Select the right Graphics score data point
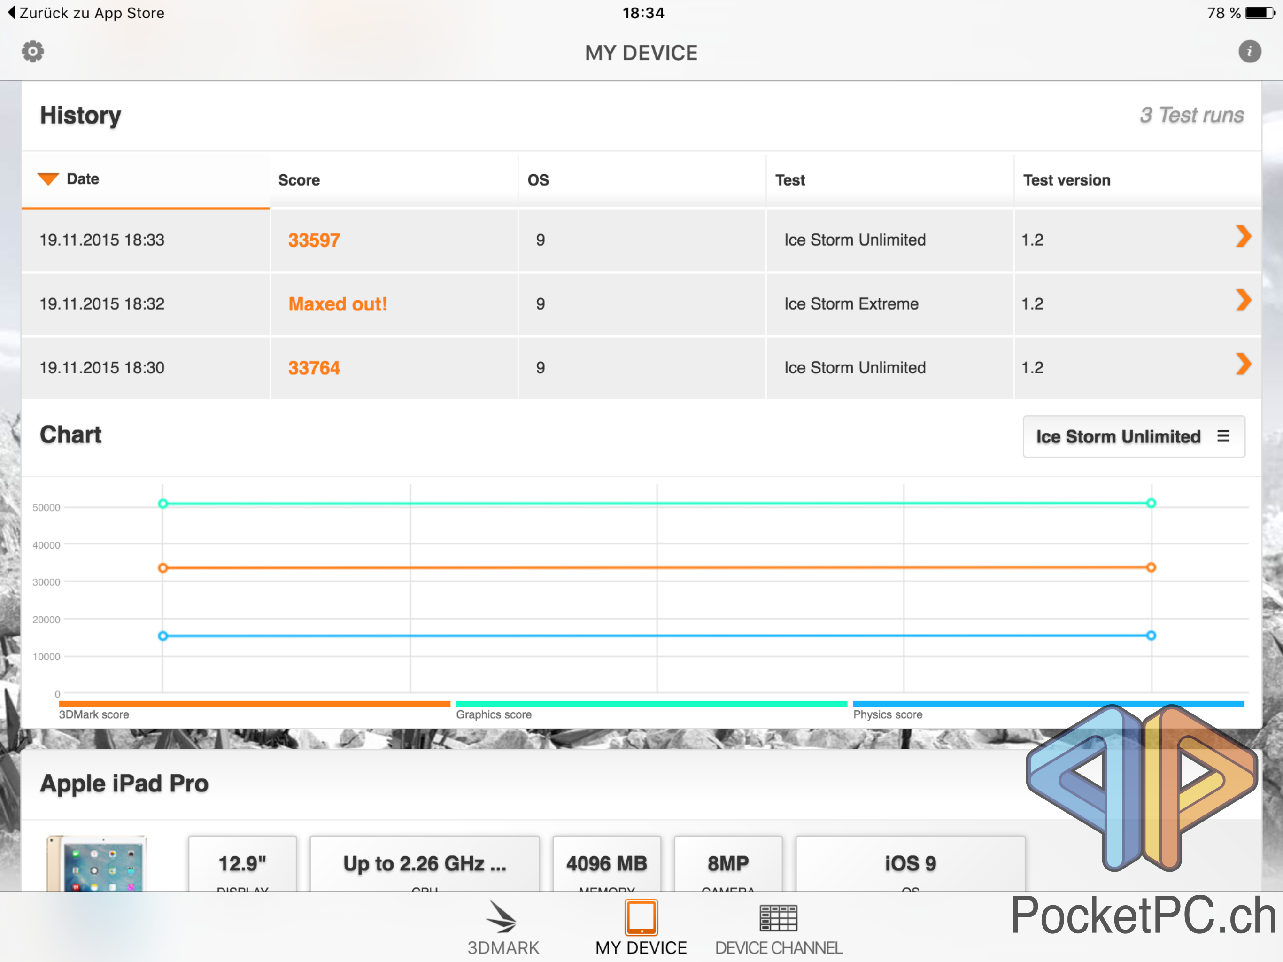The width and height of the screenshot is (1283, 962). tap(1151, 503)
